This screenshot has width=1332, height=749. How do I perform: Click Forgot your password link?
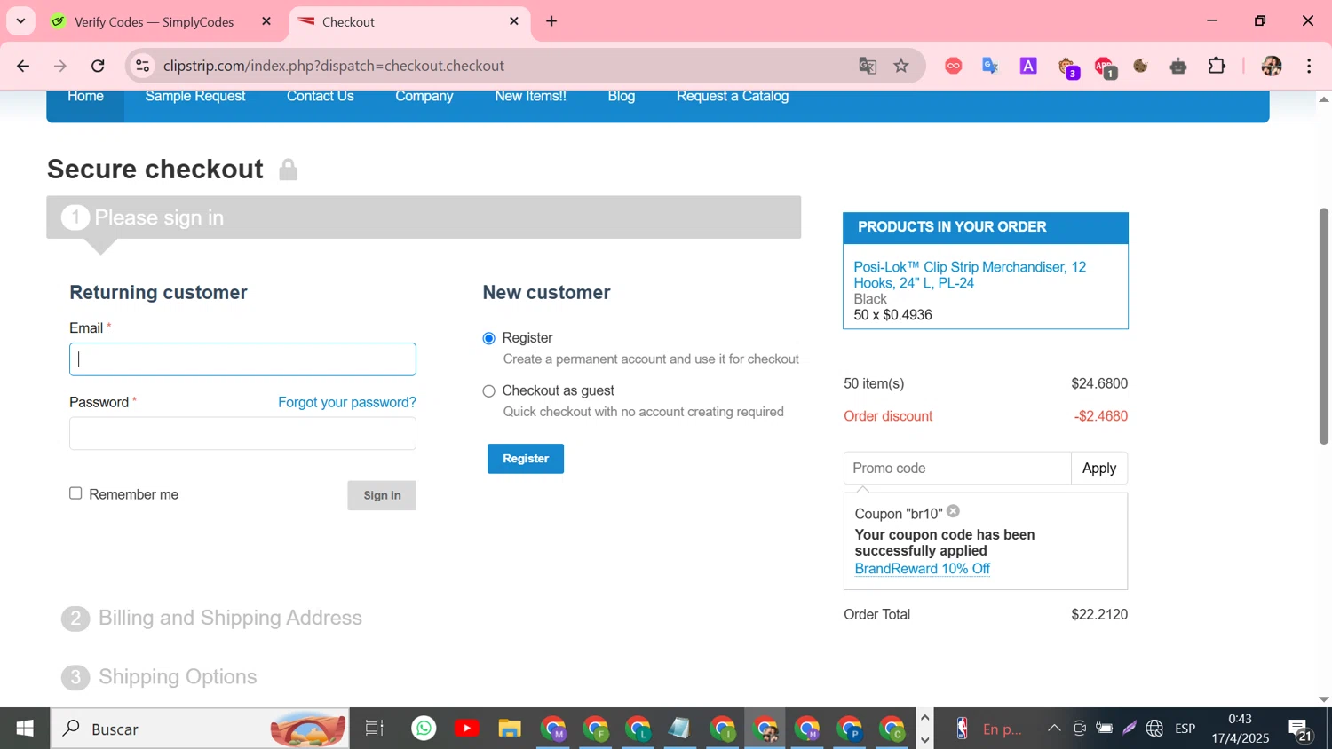(x=347, y=402)
